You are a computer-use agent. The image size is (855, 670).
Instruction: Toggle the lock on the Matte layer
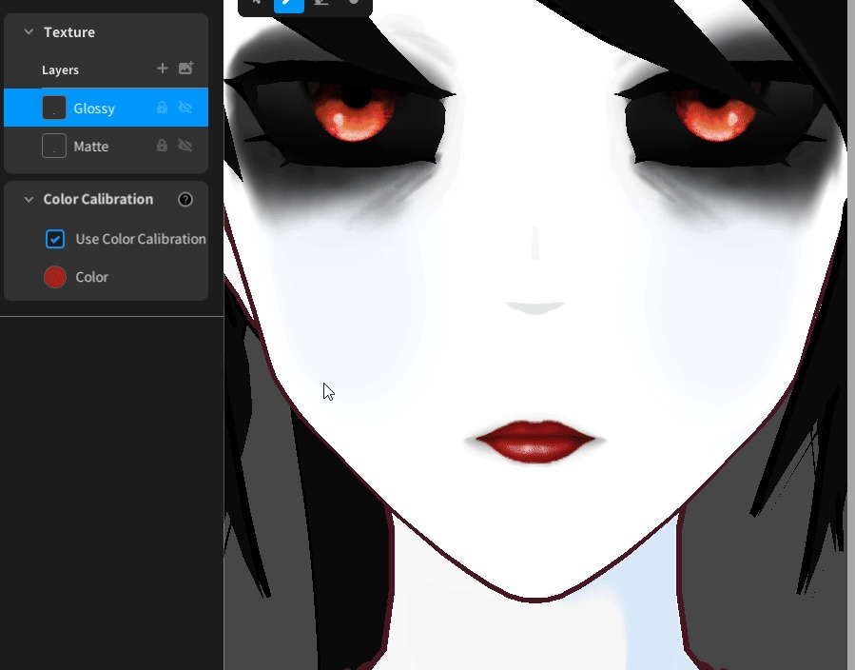click(x=162, y=145)
